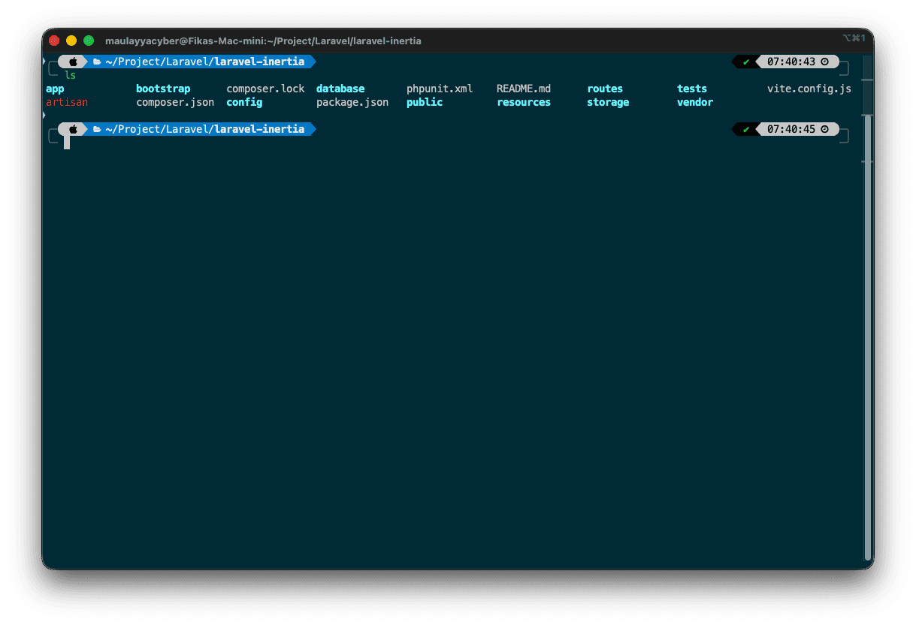The image size is (916, 625).
Task: Click the composer.json filename
Action: [x=175, y=102]
